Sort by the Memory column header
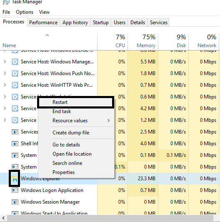220x222 pixels. tap(143, 42)
